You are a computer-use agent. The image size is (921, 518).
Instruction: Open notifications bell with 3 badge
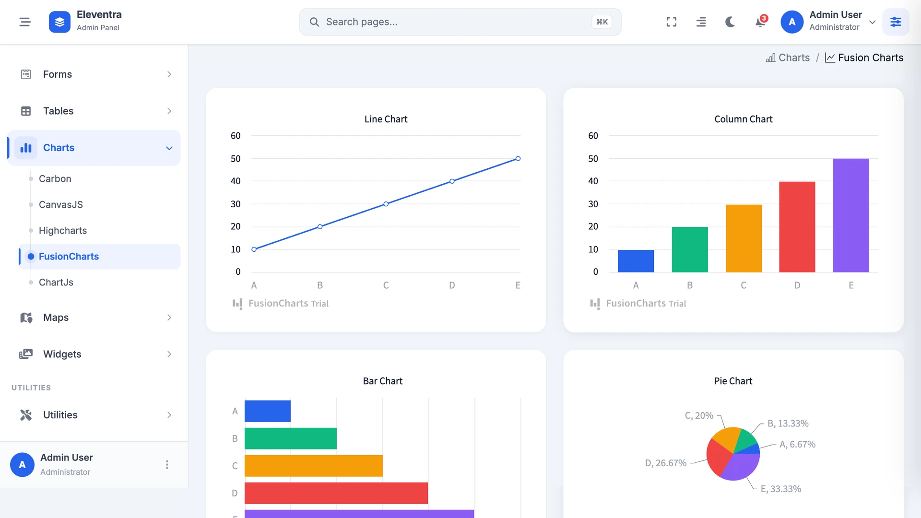(x=760, y=22)
